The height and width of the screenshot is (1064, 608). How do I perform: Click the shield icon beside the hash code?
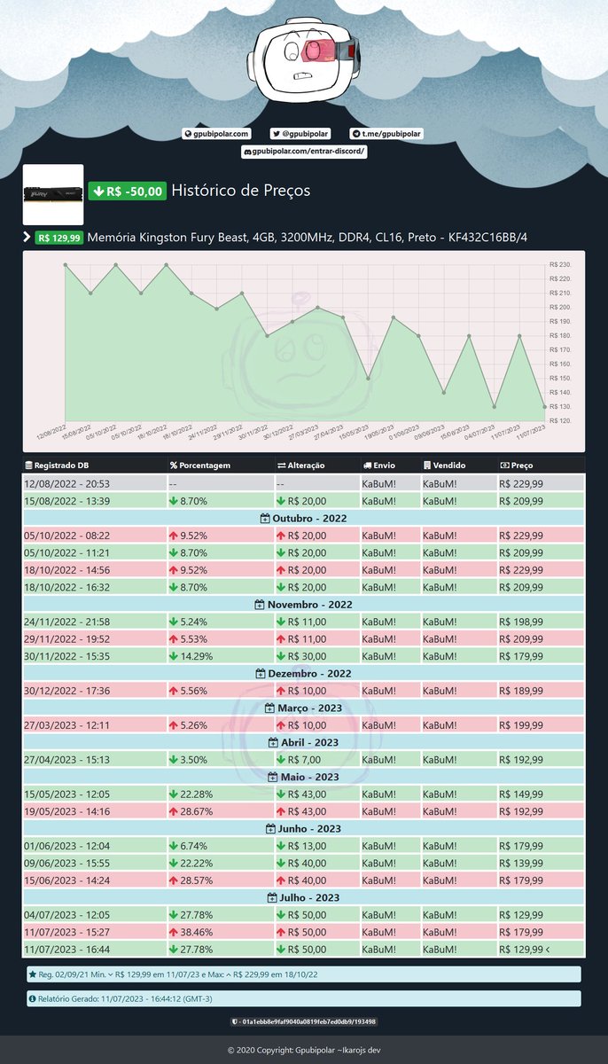pyautogui.click(x=234, y=1022)
